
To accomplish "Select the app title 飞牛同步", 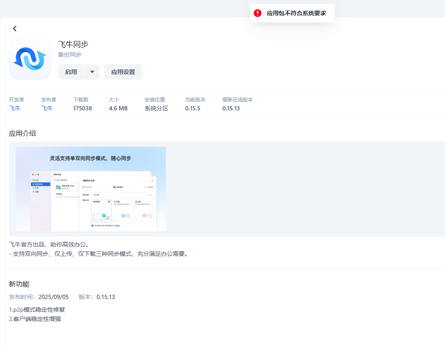I will [x=73, y=44].
